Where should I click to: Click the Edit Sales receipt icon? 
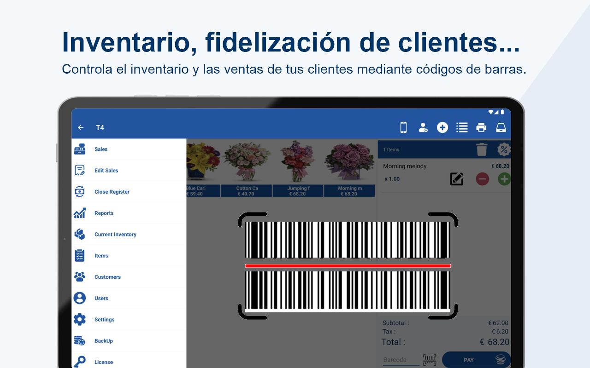coord(80,170)
